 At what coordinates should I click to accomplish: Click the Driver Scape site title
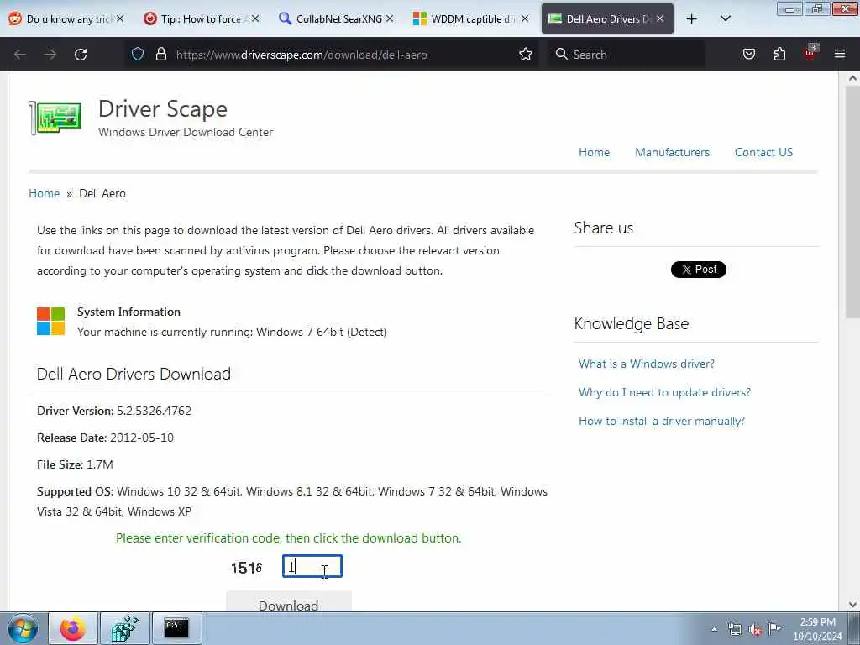coord(163,108)
